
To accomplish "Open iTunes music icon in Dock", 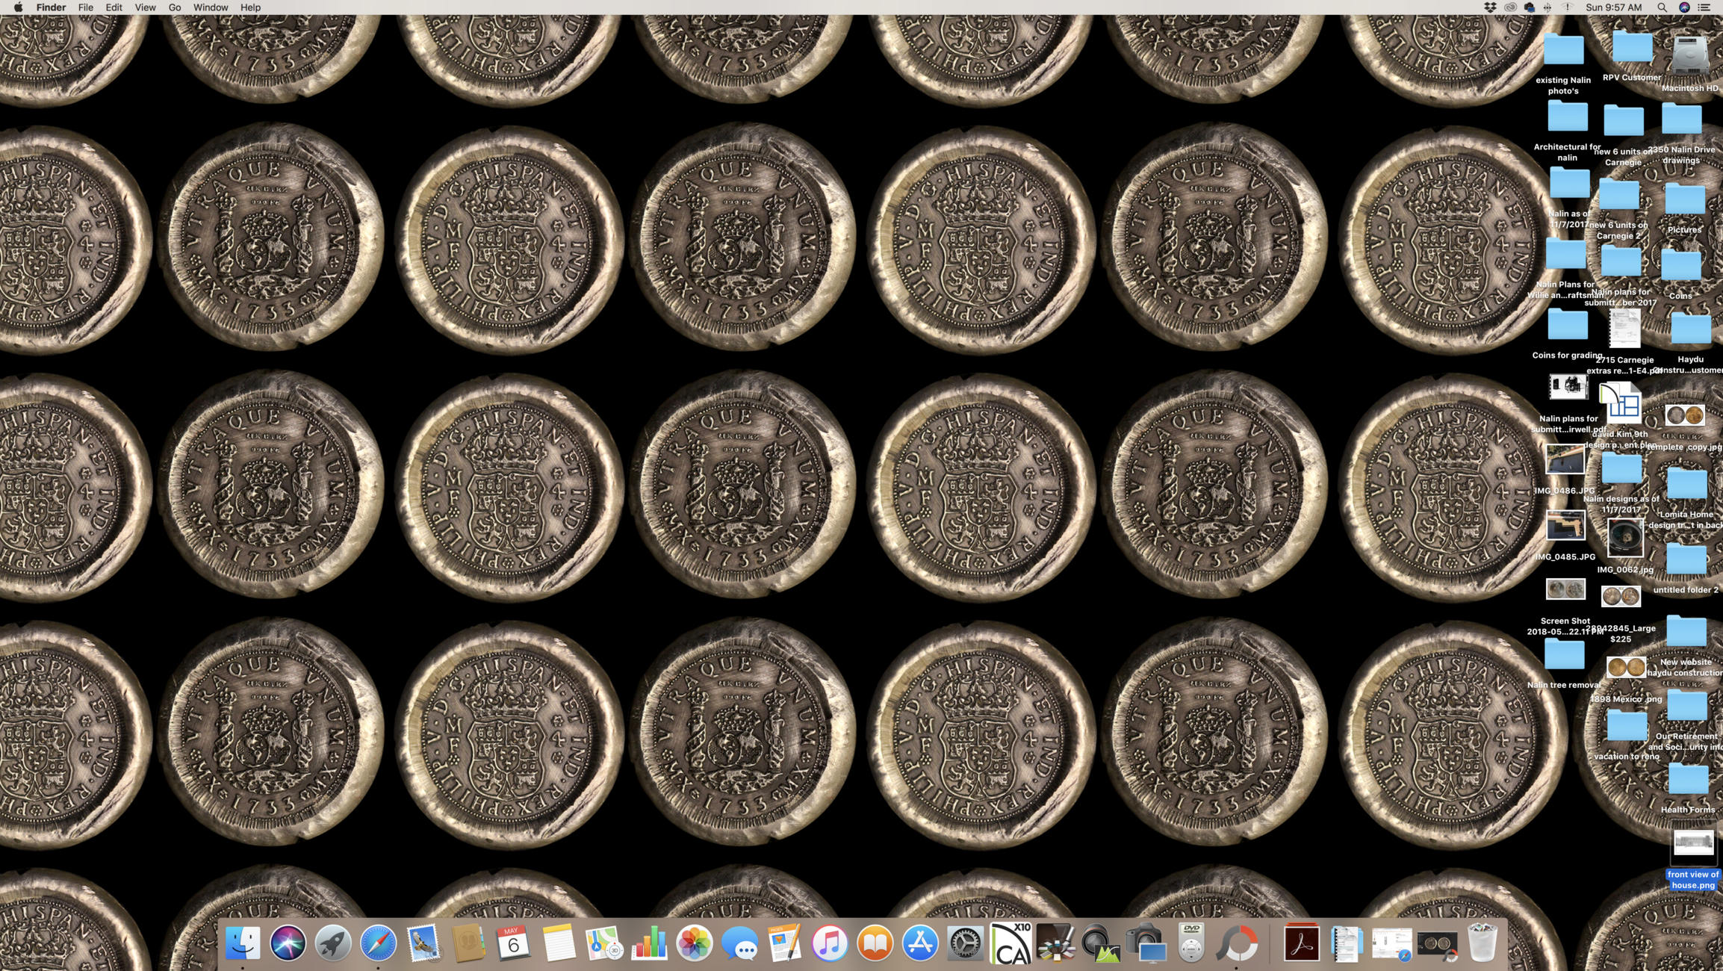I will pyautogui.click(x=830, y=943).
